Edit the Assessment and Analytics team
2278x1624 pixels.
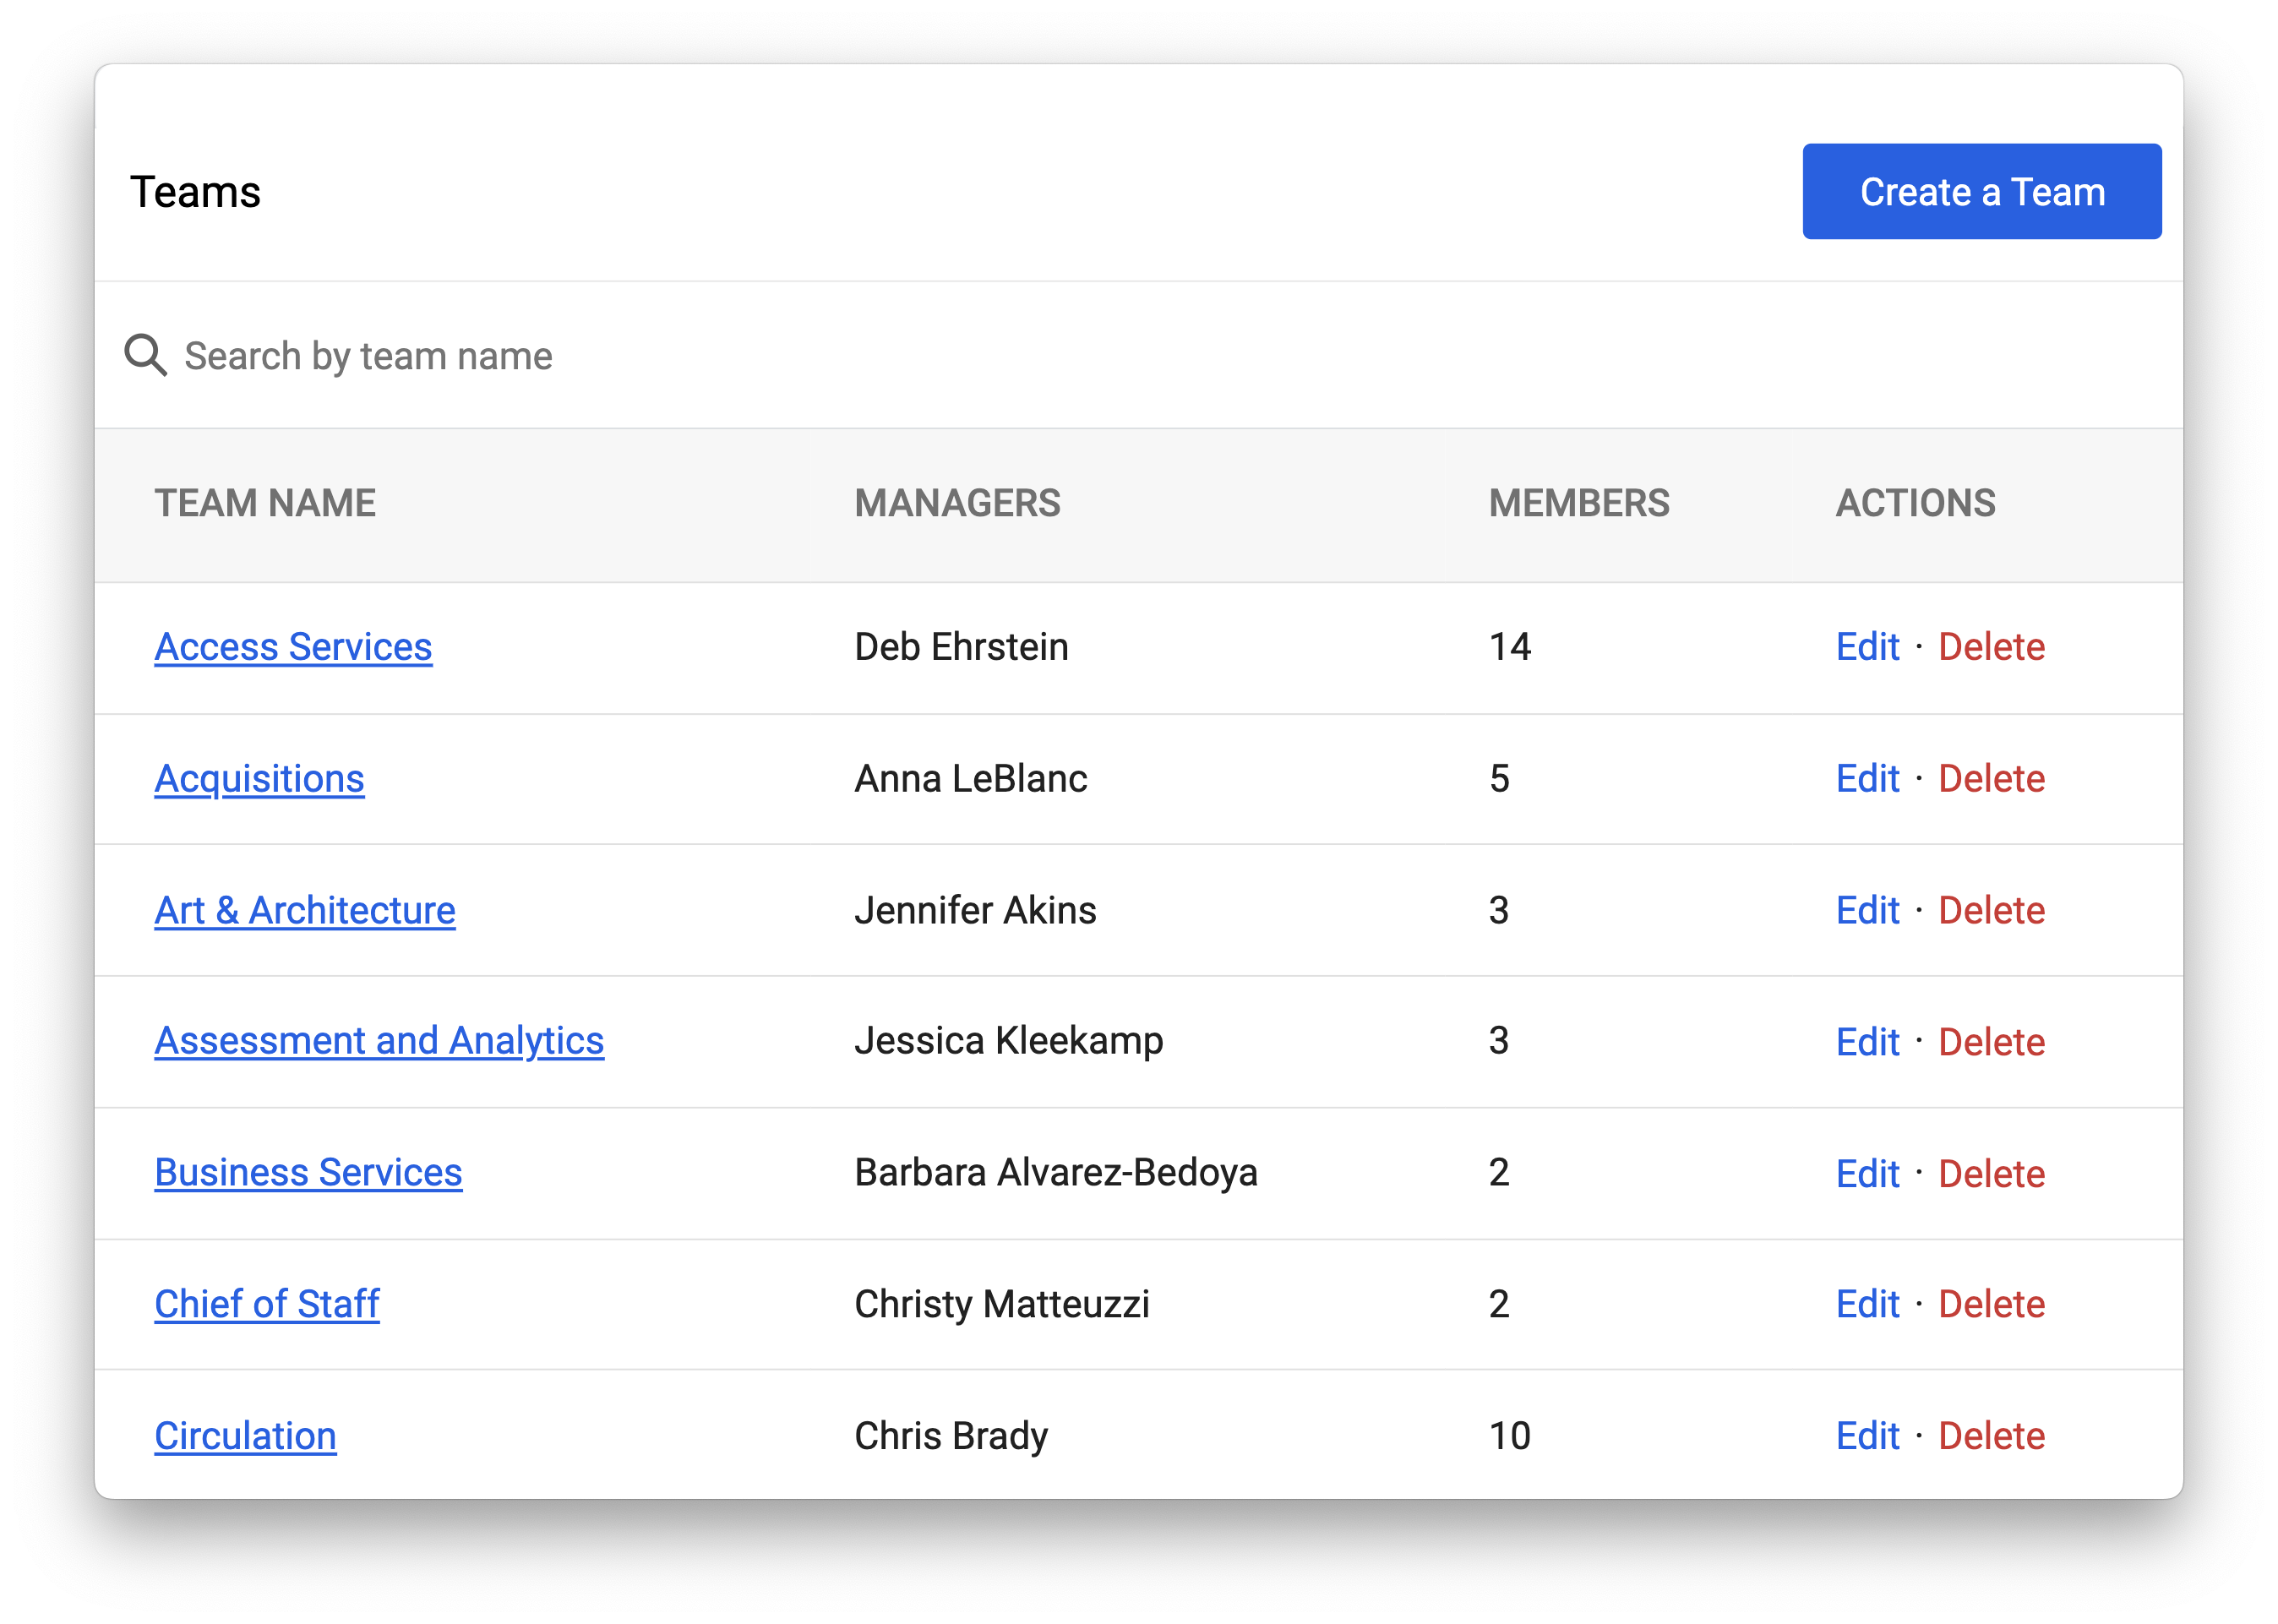[x=1867, y=1042]
